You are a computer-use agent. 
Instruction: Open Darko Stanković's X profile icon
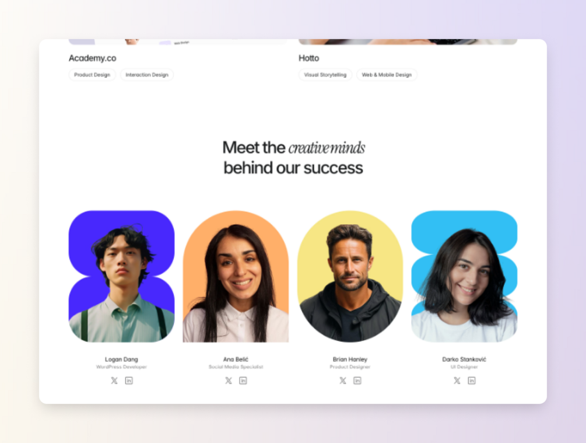457,381
